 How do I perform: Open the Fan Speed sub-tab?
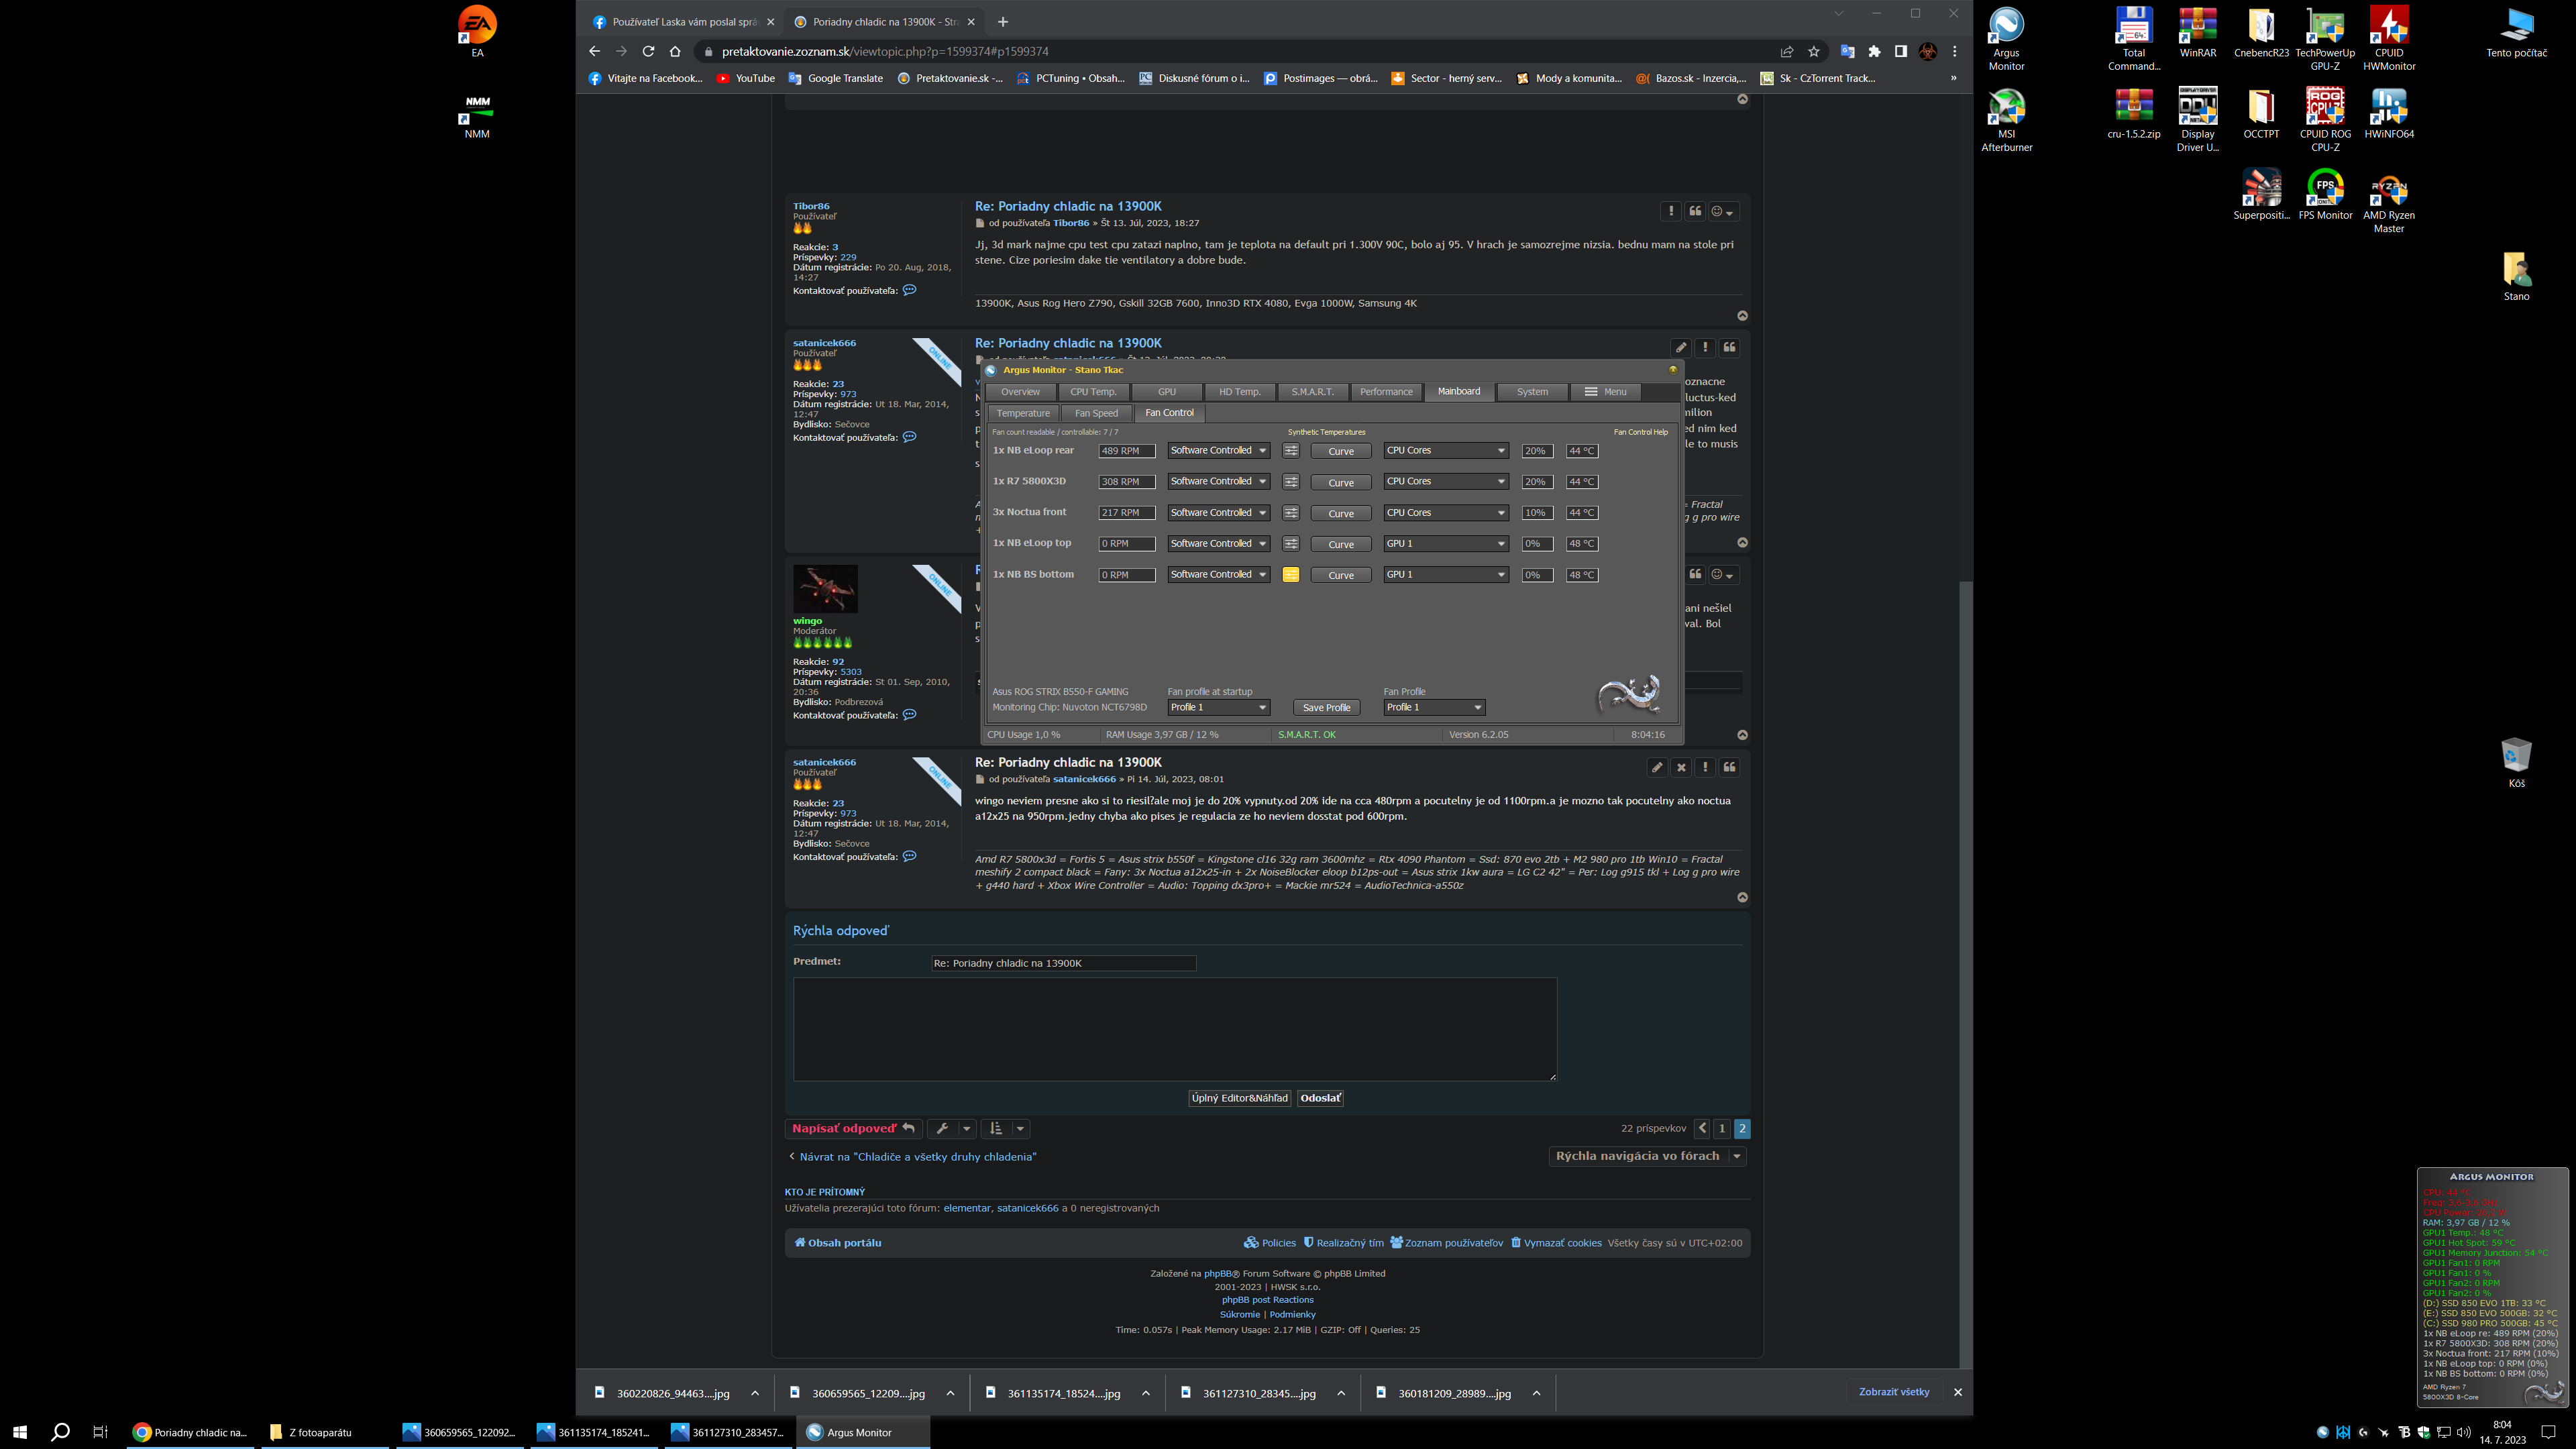click(x=1096, y=413)
